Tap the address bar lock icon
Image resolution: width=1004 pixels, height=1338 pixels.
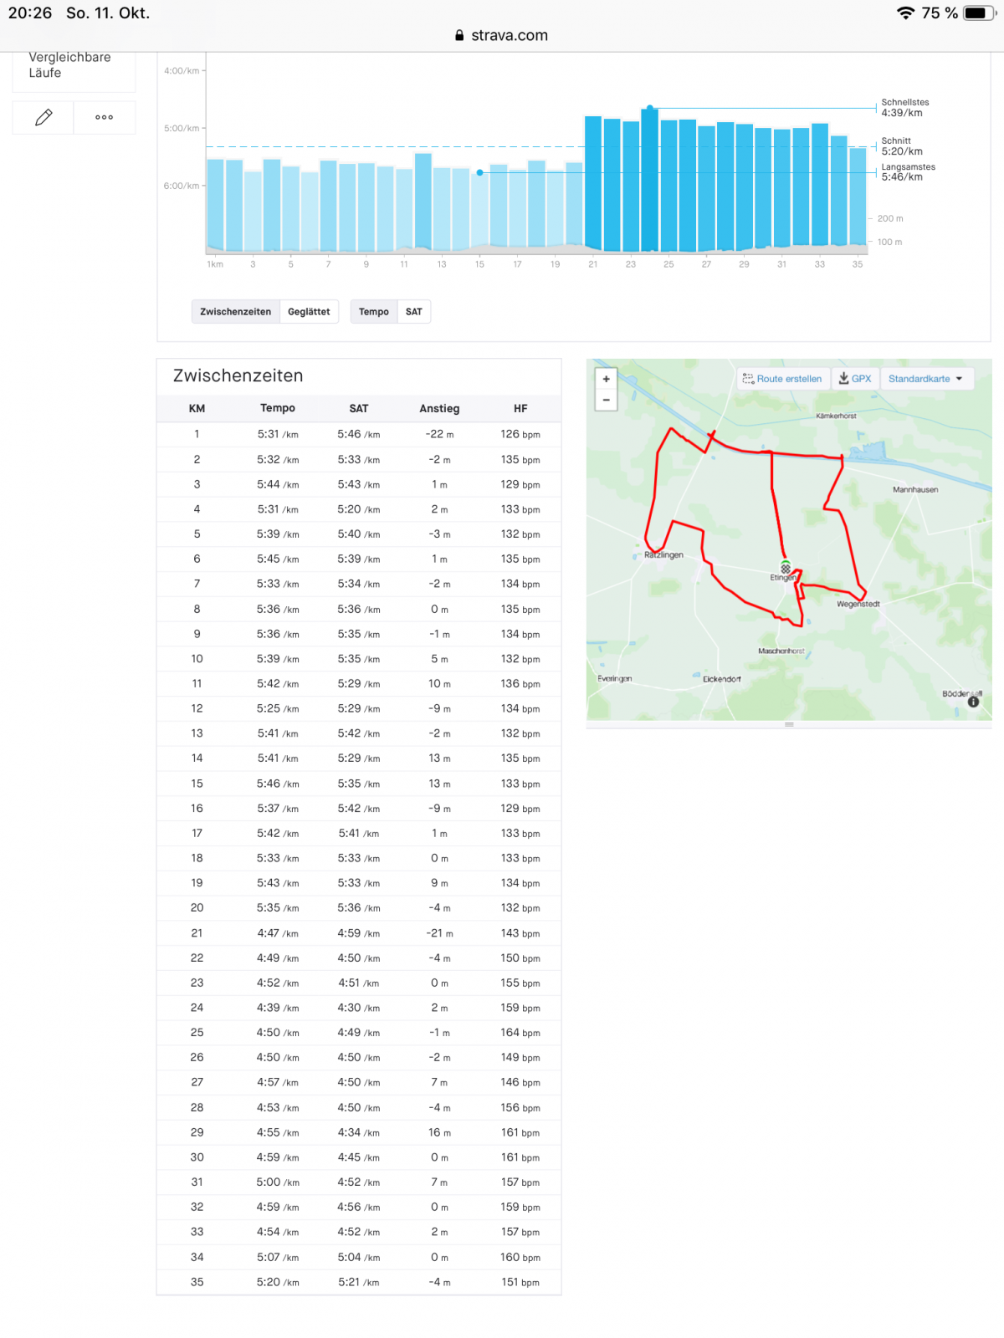tap(459, 35)
